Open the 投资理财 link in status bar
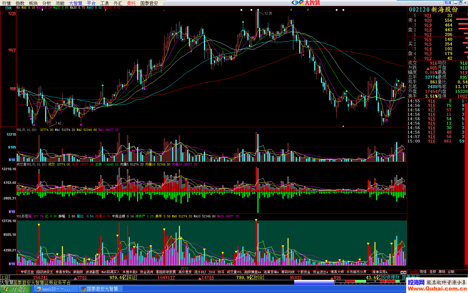 391,278
